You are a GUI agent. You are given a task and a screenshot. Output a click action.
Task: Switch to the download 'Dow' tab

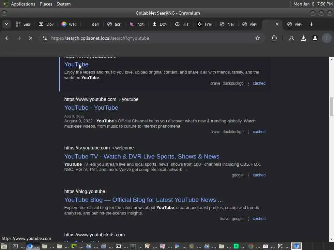pos(160,24)
